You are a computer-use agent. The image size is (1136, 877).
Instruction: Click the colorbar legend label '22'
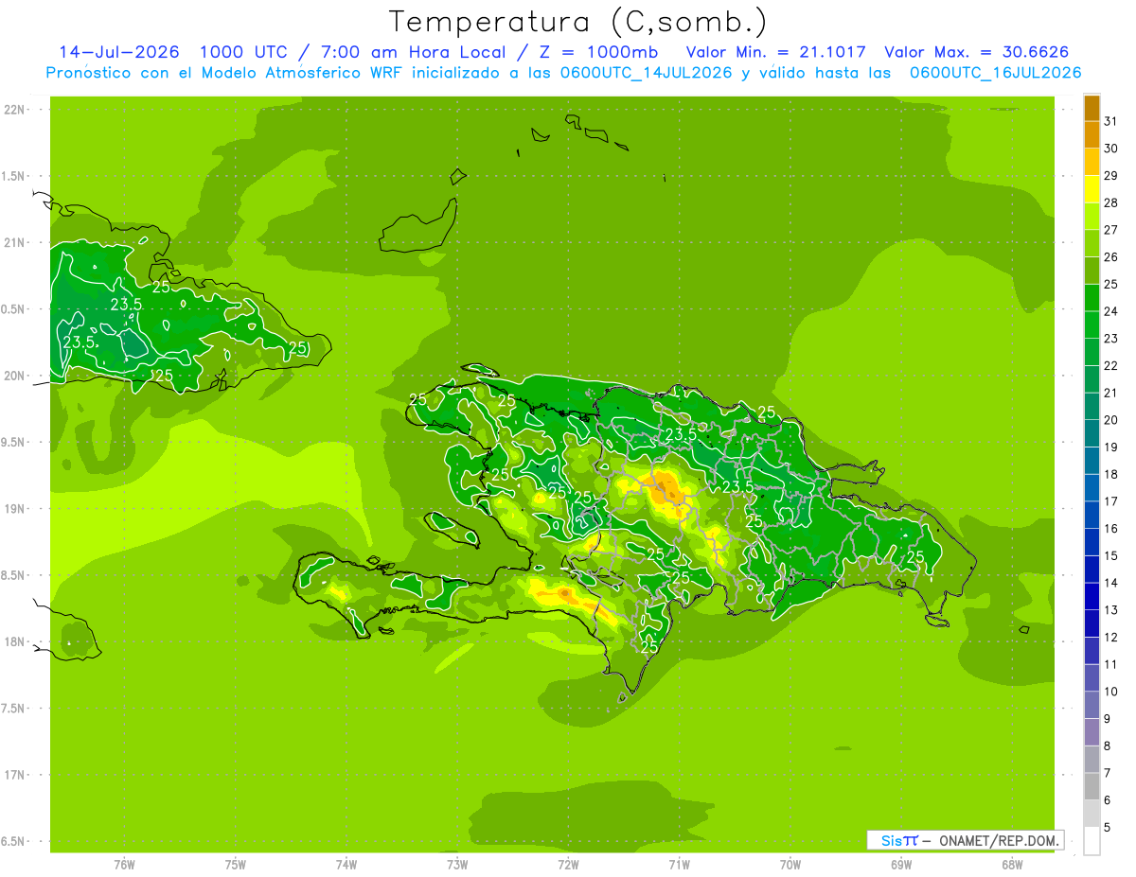click(1111, 365)
